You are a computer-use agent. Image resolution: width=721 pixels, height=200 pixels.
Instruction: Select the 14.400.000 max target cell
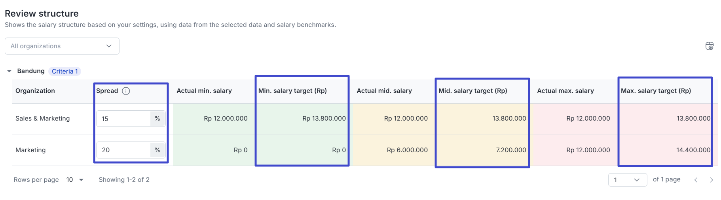pos(693,150)
